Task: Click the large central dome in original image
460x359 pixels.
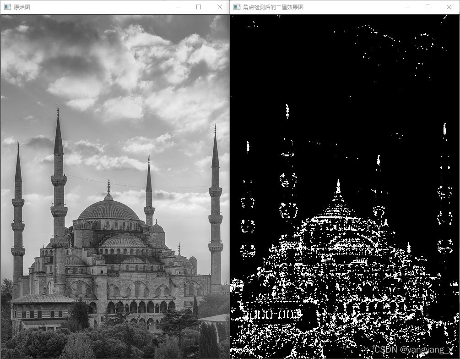Action: (108, 210)
